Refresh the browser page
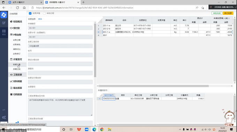Image resolution: width=237 pixels, height=132 pixels. point(17,8)
